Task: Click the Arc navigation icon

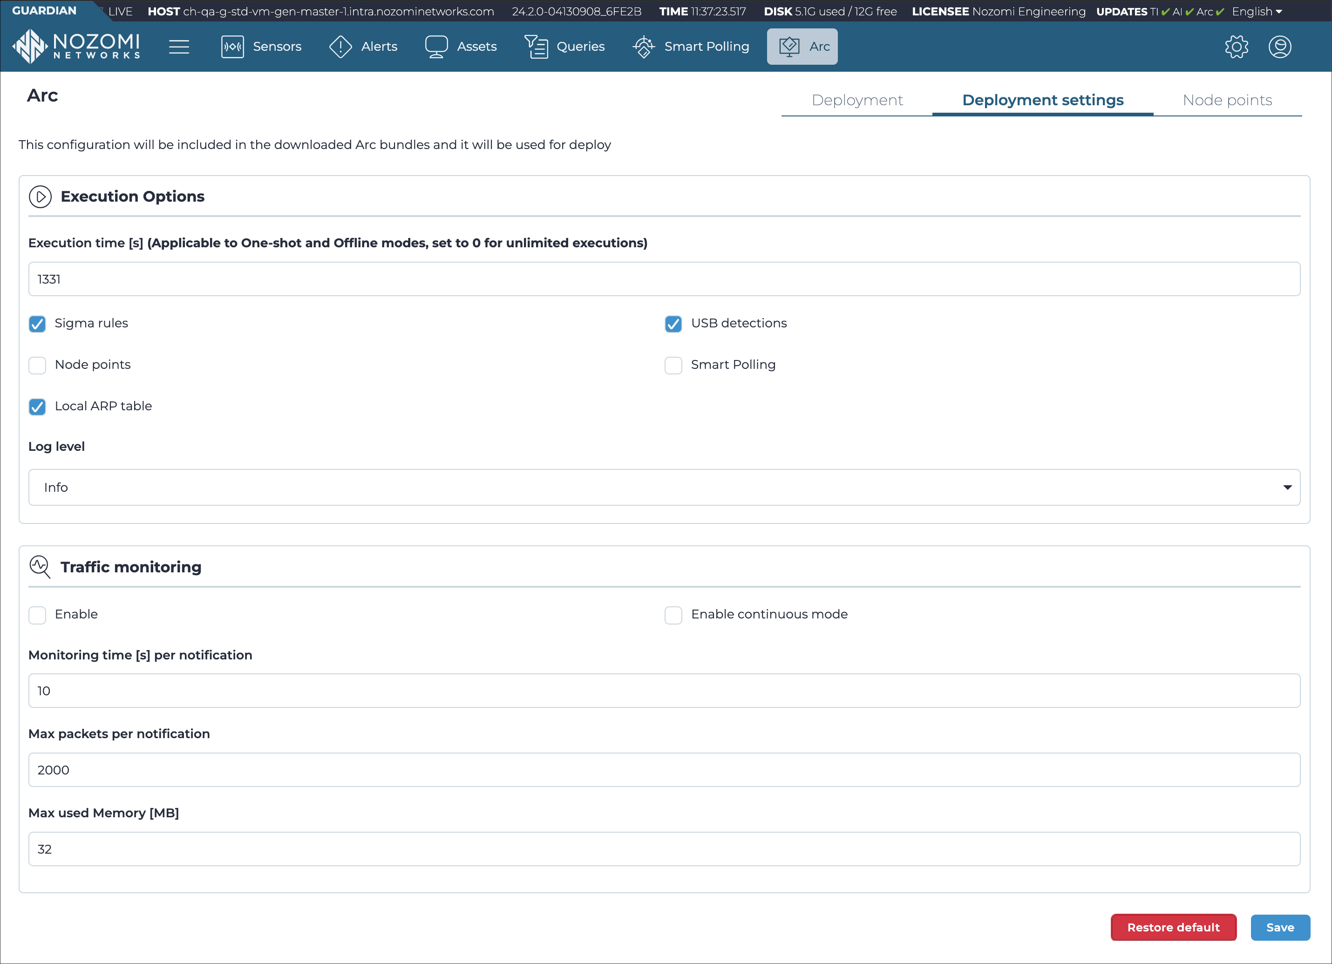Action: coord(789,46)
